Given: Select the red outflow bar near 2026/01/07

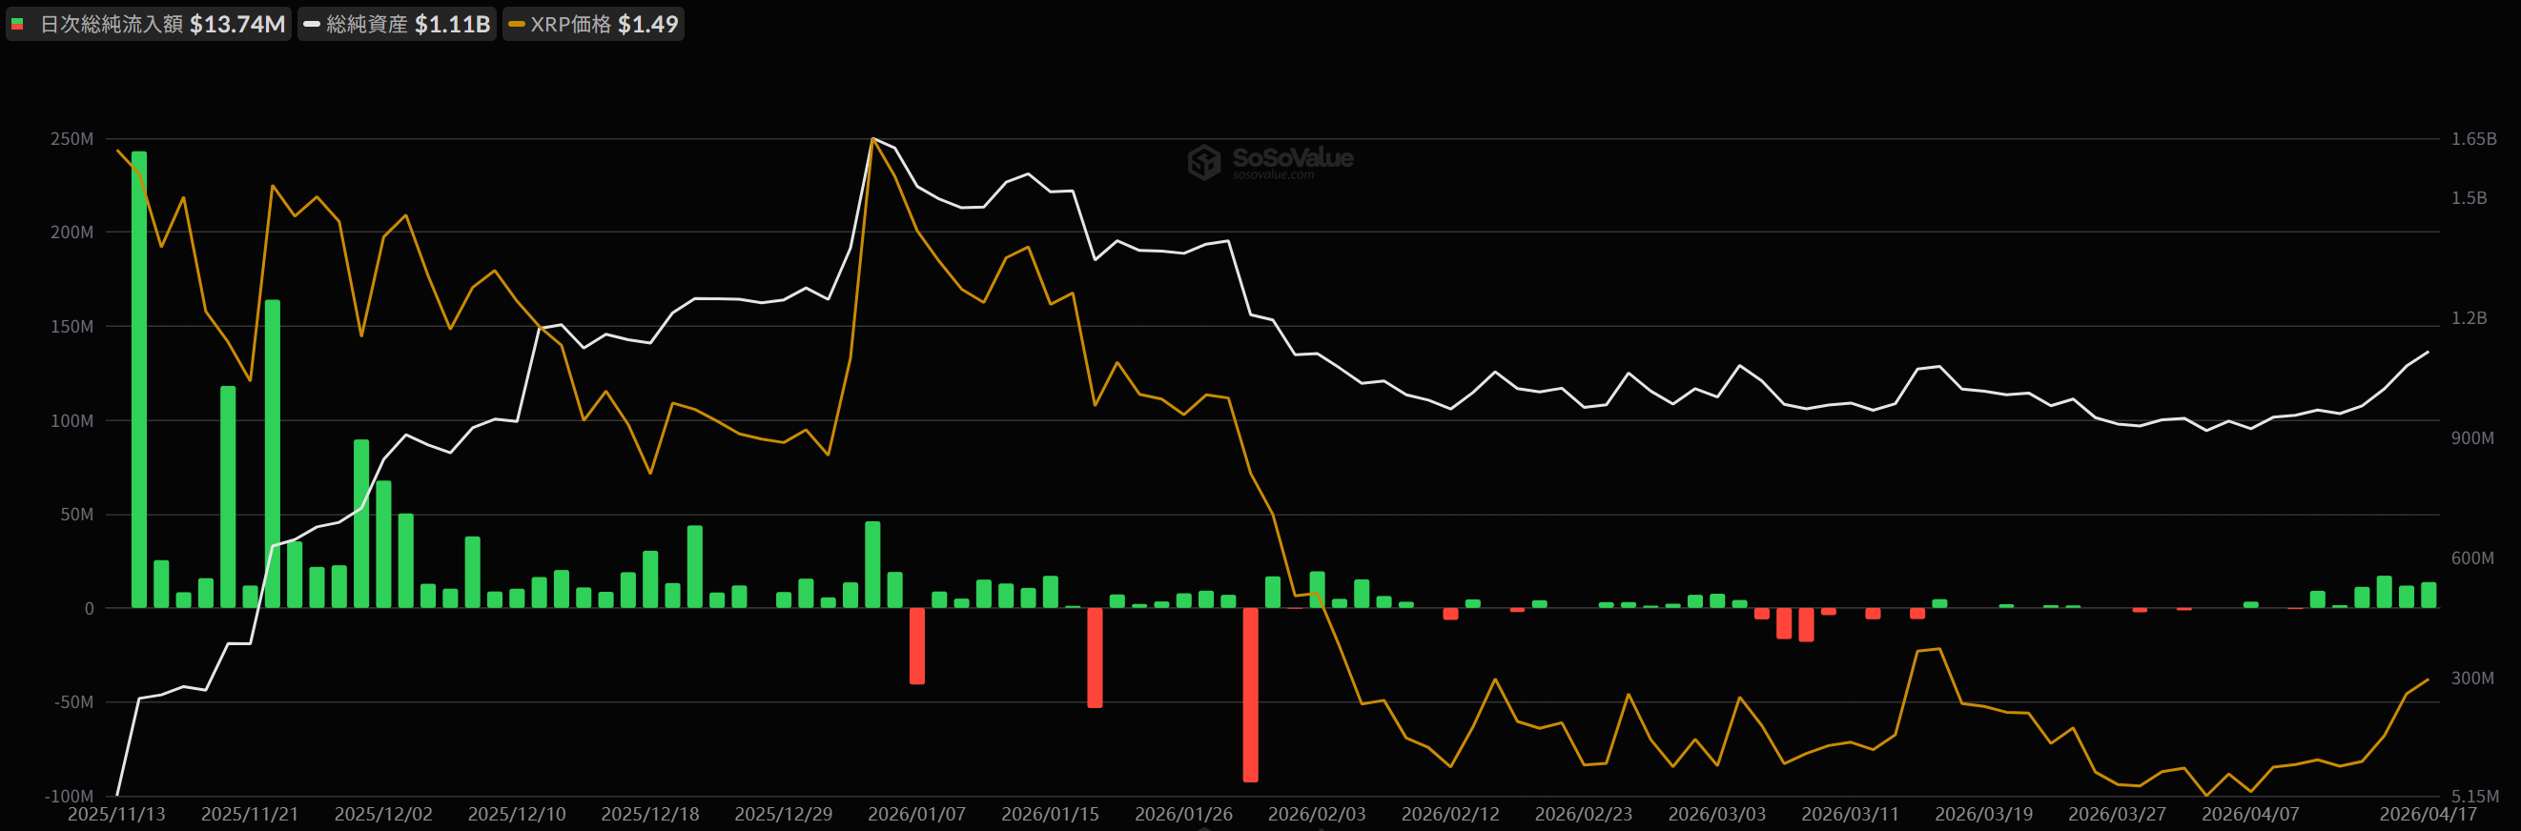Looking at the screenshot, I should [917, 645].
